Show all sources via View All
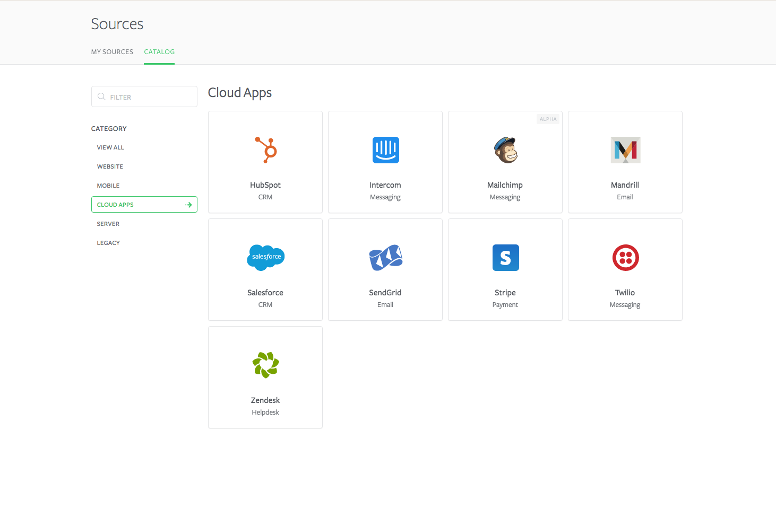Image resolution: width=776 pixels, height=509 pixels. tap(110, 147)
